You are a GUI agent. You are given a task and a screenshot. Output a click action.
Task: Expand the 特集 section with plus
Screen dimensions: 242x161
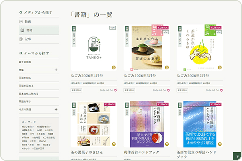[x=56, y=70]
